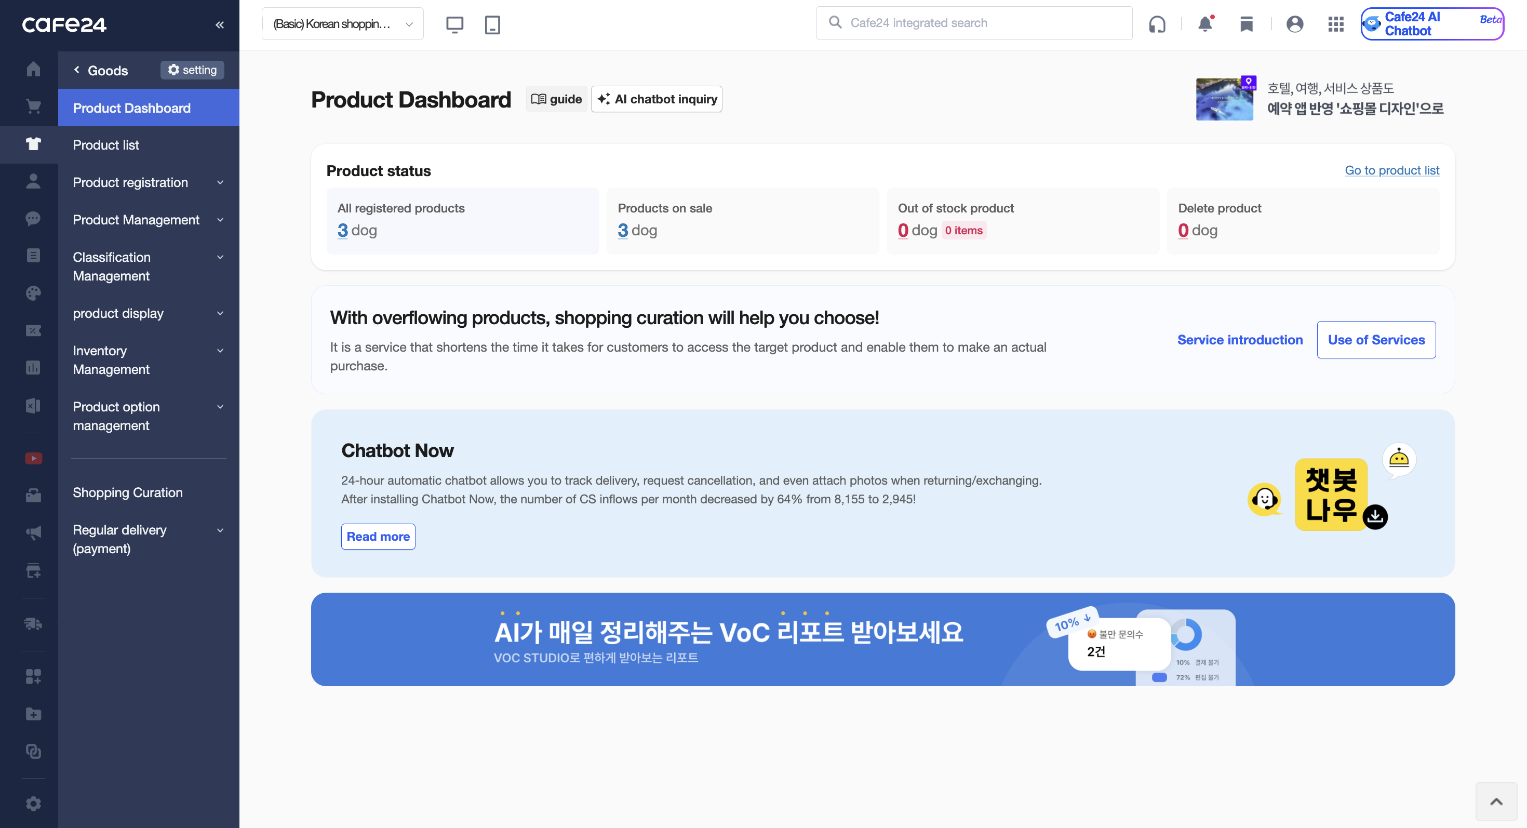The width and height of the screenshot is (1527, 828).
Task: Click the bookmark icon in header
Action: coord(1247,24)
